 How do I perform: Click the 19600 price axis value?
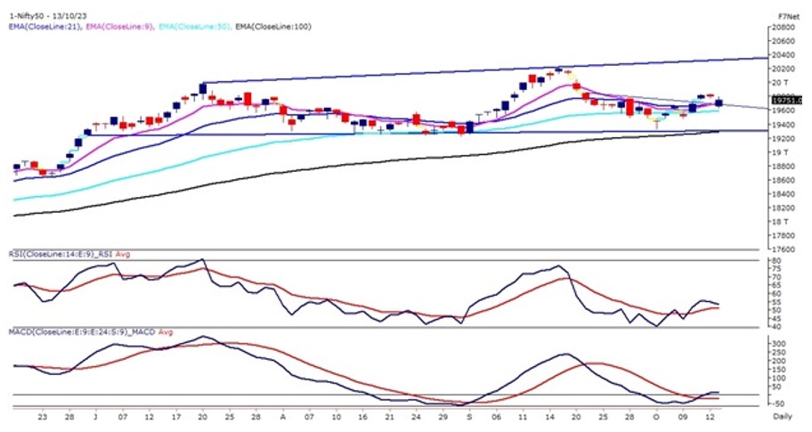click(784, 110)
